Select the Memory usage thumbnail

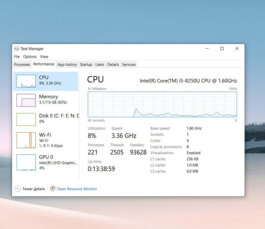[x=26, y=100]
